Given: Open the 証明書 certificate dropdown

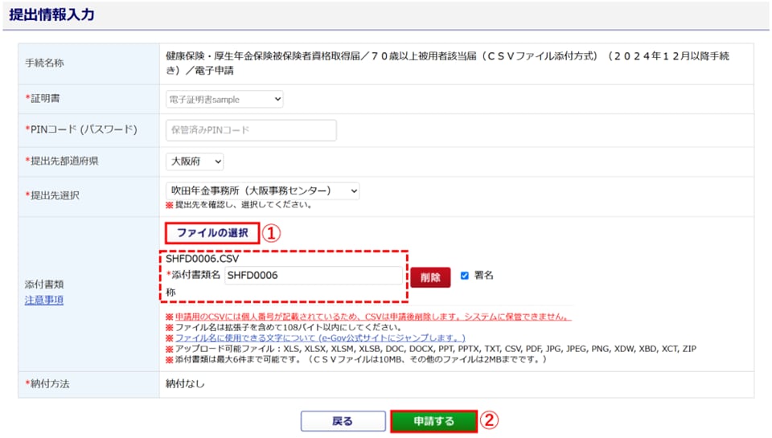Looking at the screenshot, I should [x=224, y=99].
